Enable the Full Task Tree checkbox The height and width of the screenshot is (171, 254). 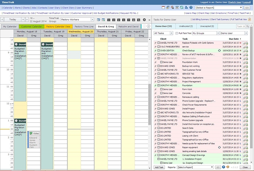coord(176,33)
